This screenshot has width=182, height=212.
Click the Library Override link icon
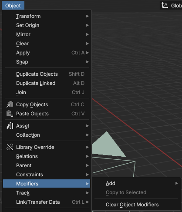(x=10, y=147)
